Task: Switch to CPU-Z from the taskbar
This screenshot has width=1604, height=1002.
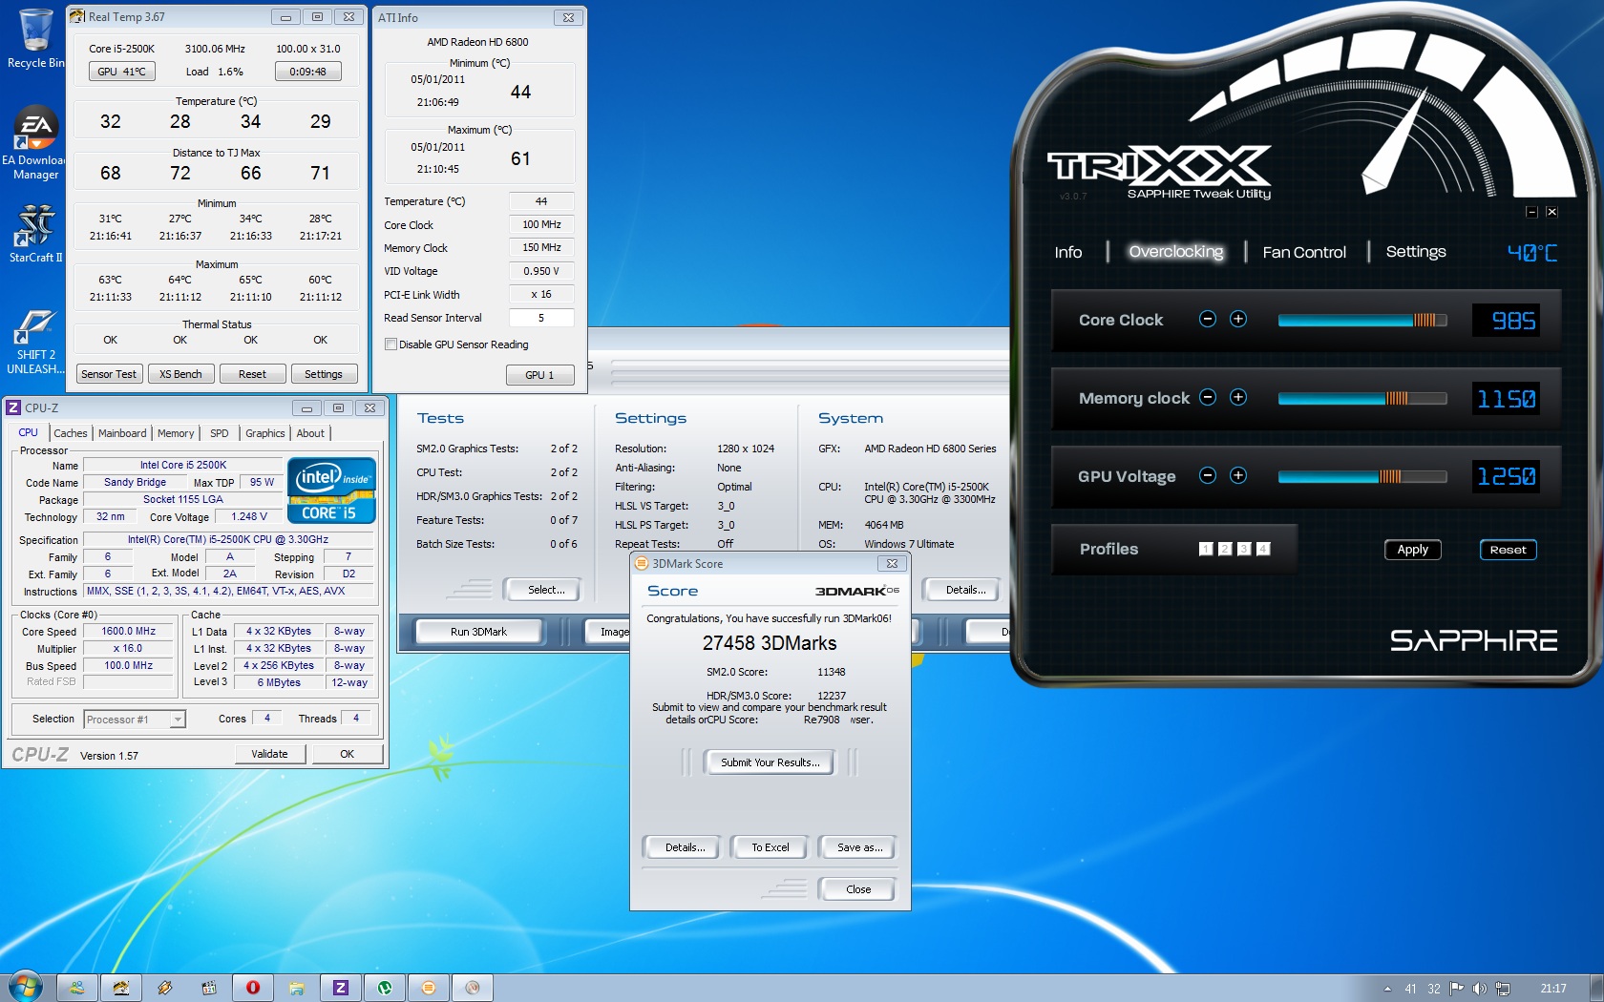Action: point(341,988)
